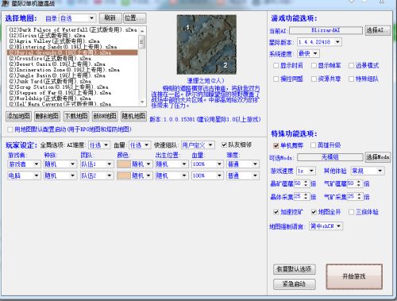Uncheck the 地图全开 checkbox
397x301 pixels.
coord(314,212)
